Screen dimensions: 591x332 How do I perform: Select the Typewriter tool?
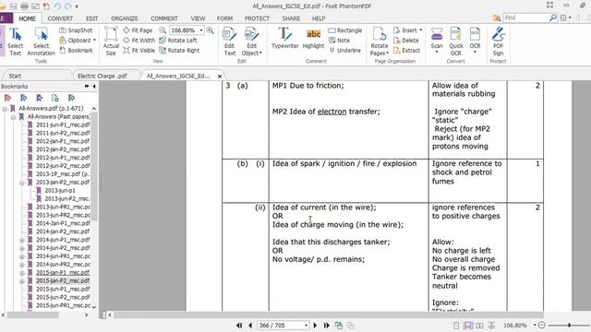point(285,38)
